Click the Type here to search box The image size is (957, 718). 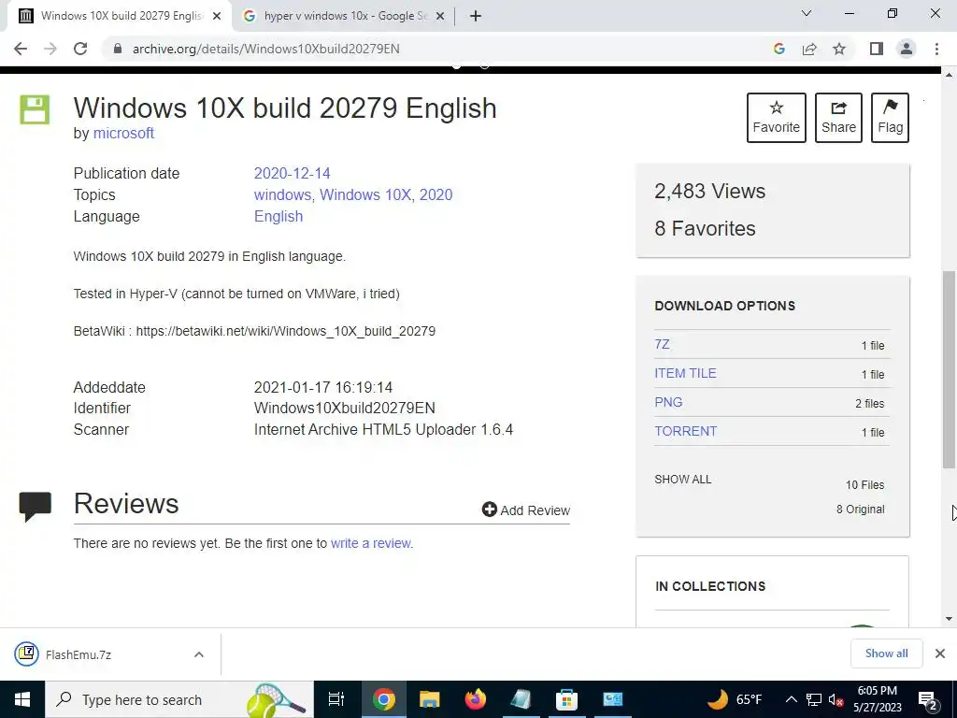179,699
